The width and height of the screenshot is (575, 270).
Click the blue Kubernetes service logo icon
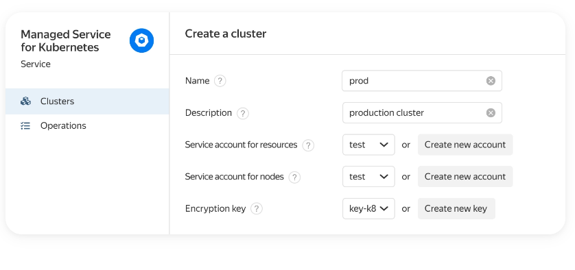point(141,40)
